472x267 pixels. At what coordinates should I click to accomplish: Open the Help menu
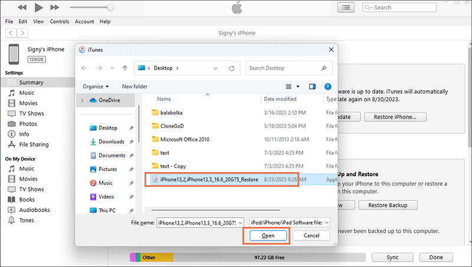[x=105, y=21]
